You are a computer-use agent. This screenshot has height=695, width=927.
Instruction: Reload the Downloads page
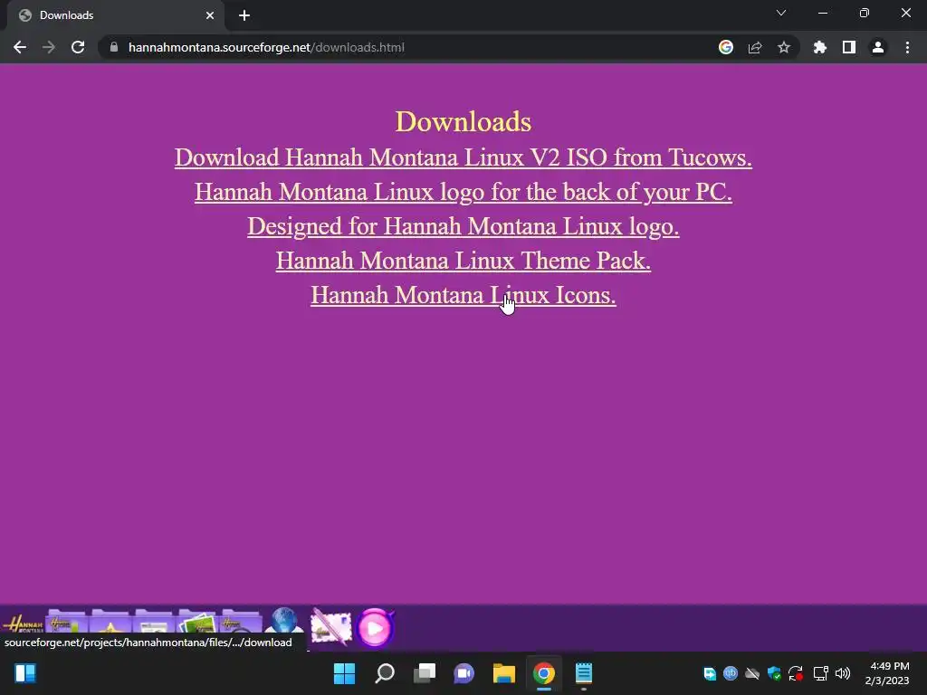pyautogui.click(x=78, y=47)
